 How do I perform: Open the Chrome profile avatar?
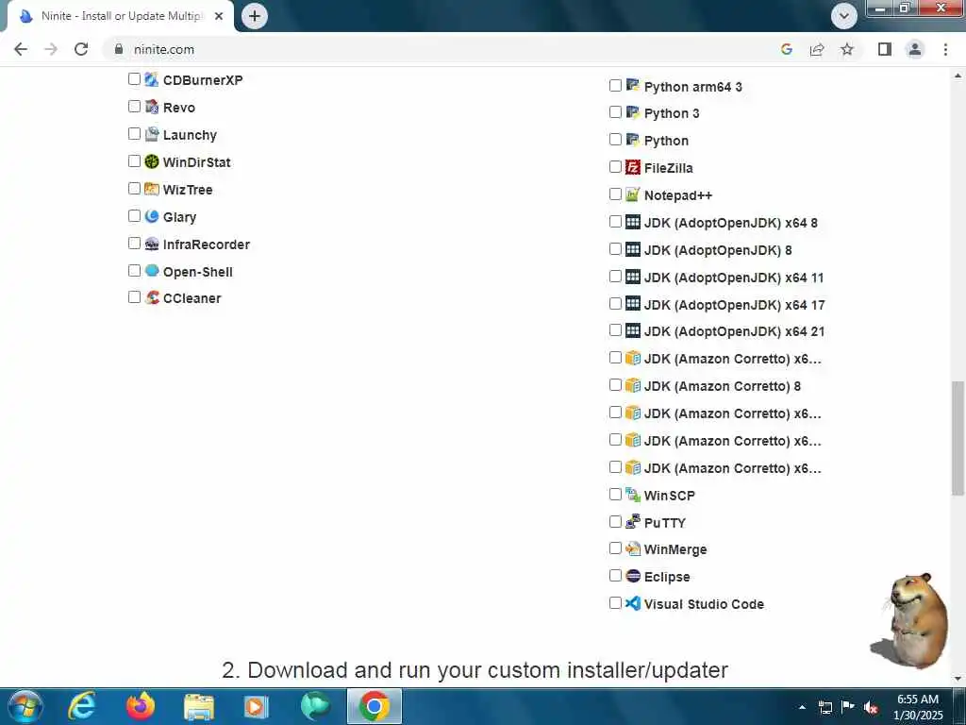(915, 49)
